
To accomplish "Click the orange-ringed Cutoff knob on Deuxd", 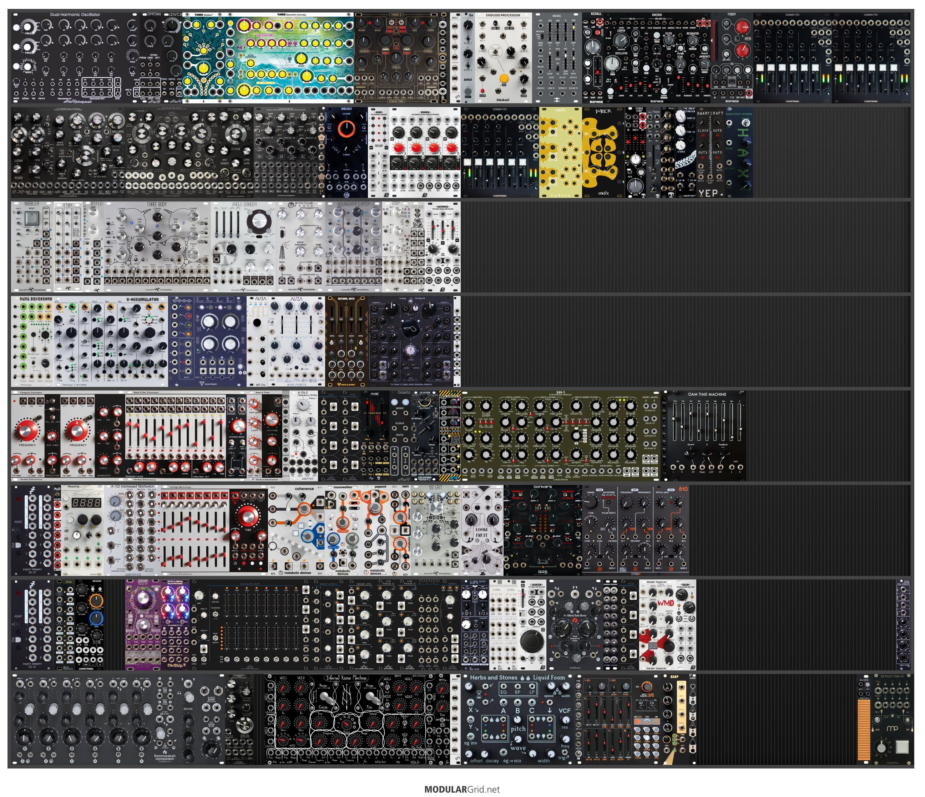I will coord(347,129).
